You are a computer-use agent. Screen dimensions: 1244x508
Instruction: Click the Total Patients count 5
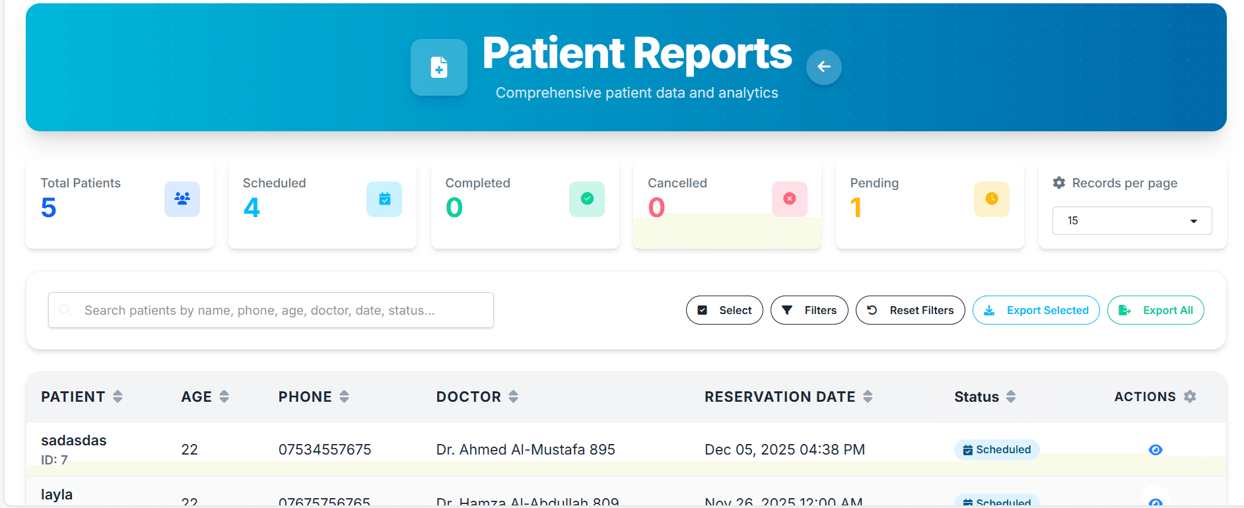coord(49,208)
